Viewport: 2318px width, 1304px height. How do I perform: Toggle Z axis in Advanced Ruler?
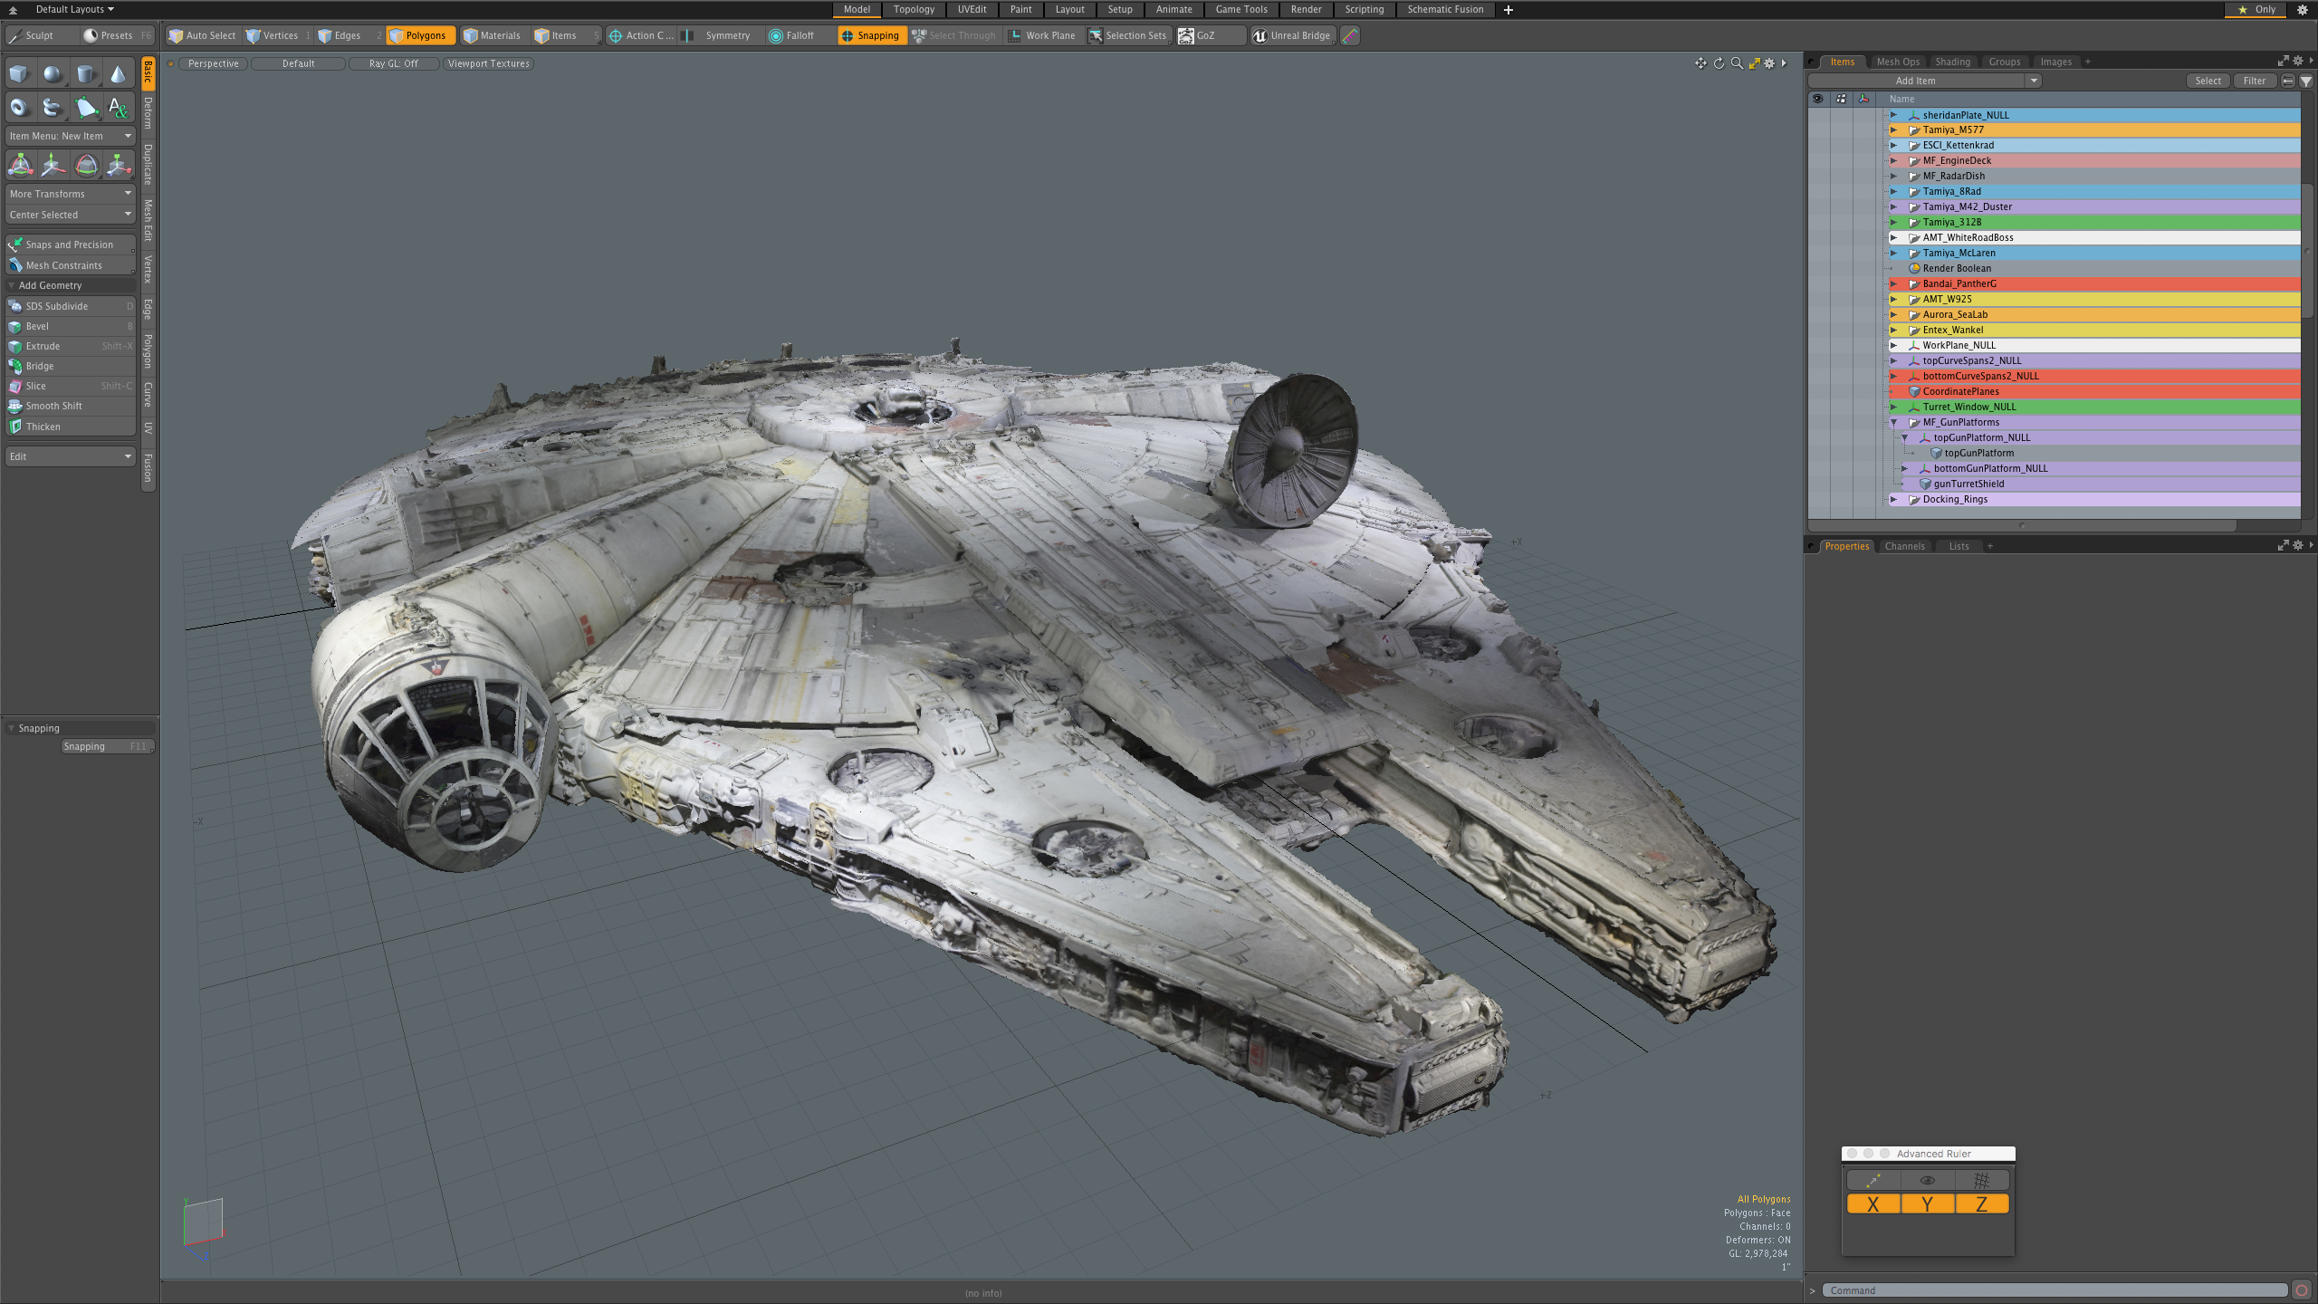click(x=1981, y=1204)
